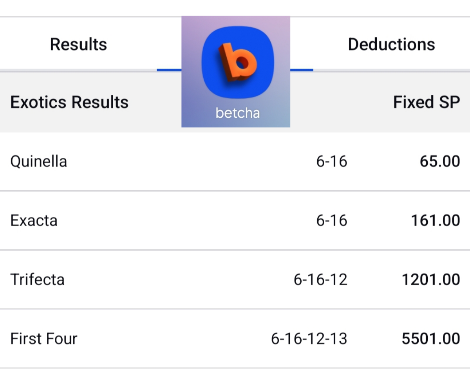This screenshot has height=373, width=470.
Task: Click Quinella's 6-16 combination
Action: click(x=331, y=161)
